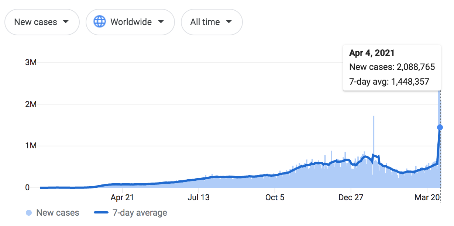The width and height of the screenshot is (454, 226).
Task: Click the Apr 4, 2021 tooltip date
Action: click(x=372, y=53)
